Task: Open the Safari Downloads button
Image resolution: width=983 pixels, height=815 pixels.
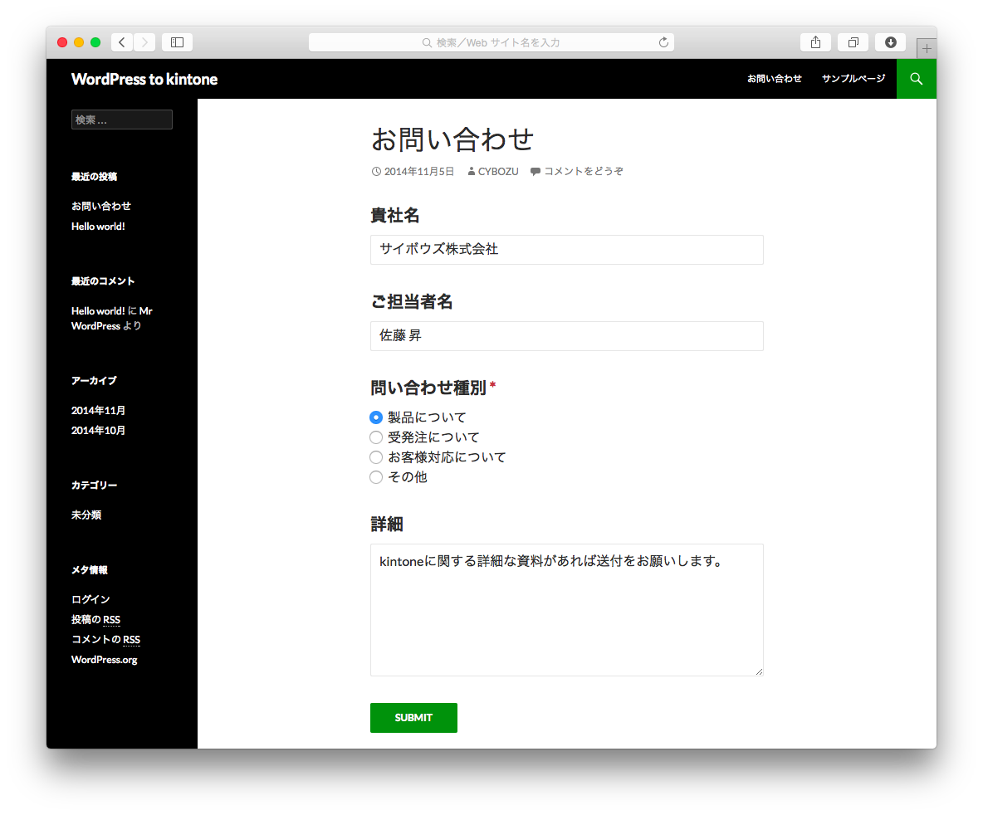Action: pos(890,42)
